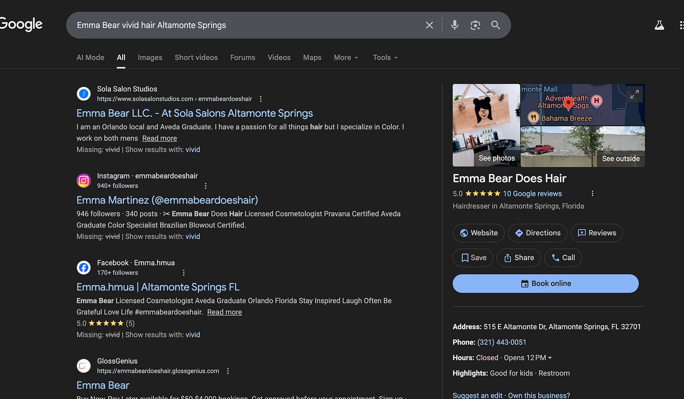Expand the Tools dropdown
The image size is (684, 399).
[x=385, y=57]
